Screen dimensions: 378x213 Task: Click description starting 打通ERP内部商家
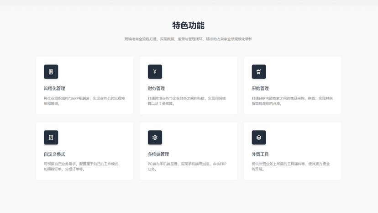pos(292,101)
